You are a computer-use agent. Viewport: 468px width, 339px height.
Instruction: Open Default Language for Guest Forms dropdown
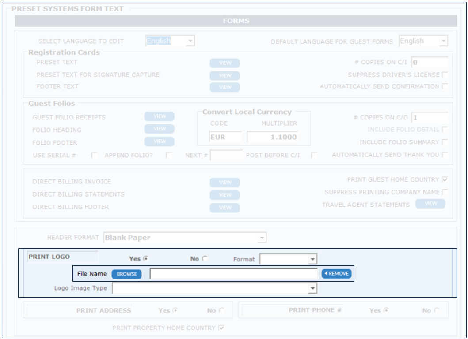point(443,41)
